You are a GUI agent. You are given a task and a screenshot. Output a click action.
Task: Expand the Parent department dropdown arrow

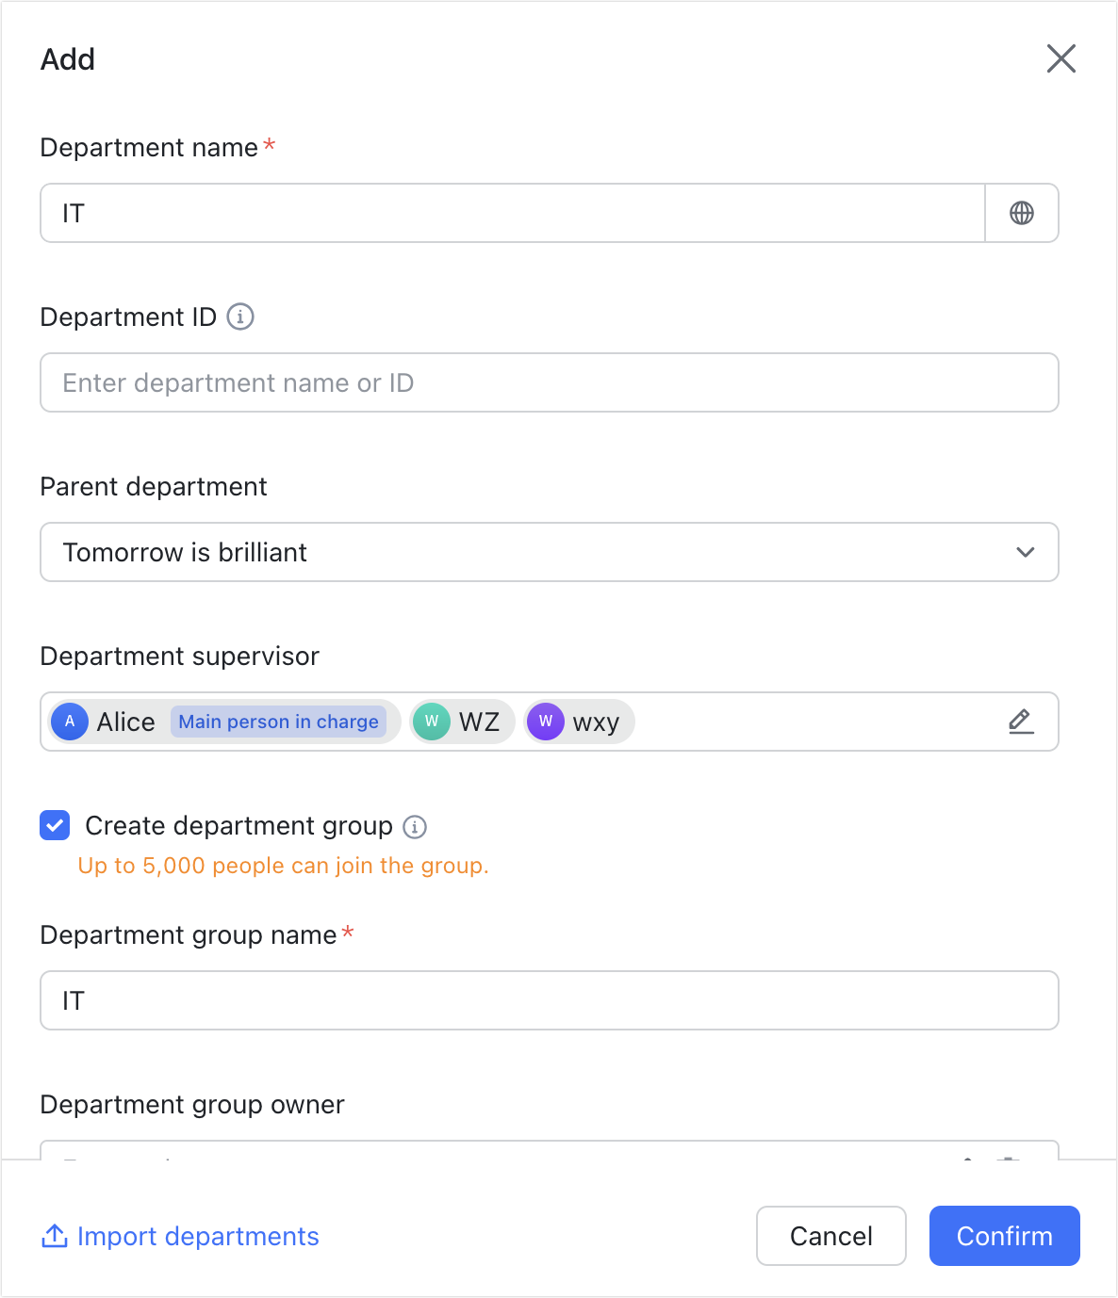[x=1026, y=552]
